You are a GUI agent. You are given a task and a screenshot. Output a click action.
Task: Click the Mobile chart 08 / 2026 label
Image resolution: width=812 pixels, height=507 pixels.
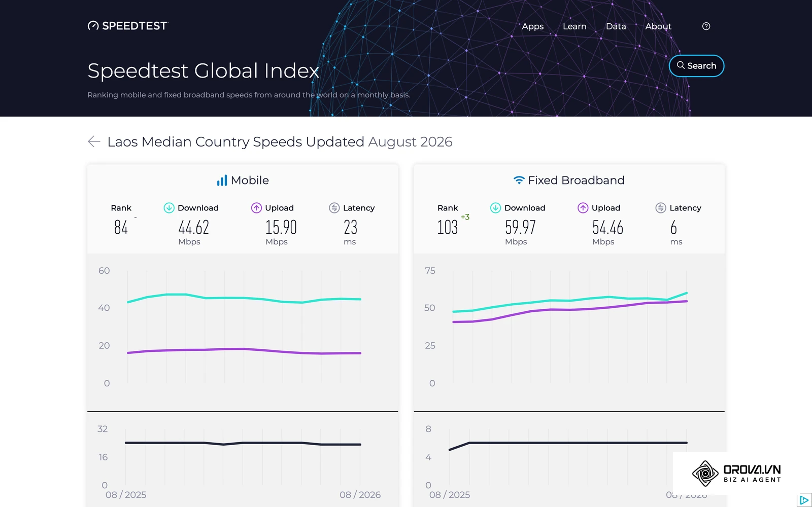360,495
